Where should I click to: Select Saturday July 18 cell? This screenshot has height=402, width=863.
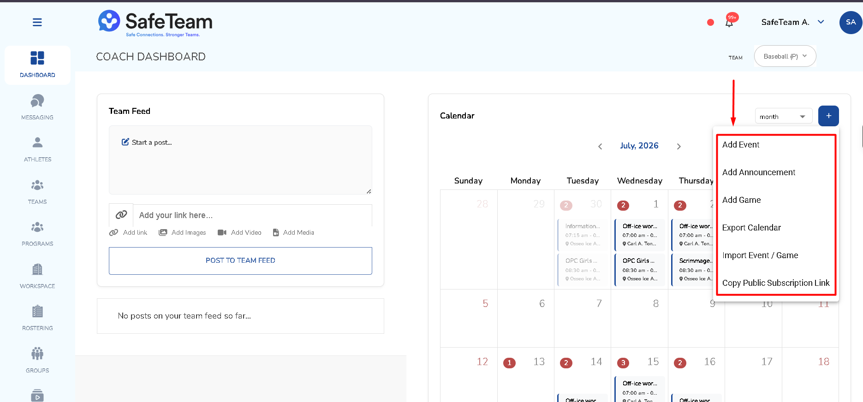(810, 375)
